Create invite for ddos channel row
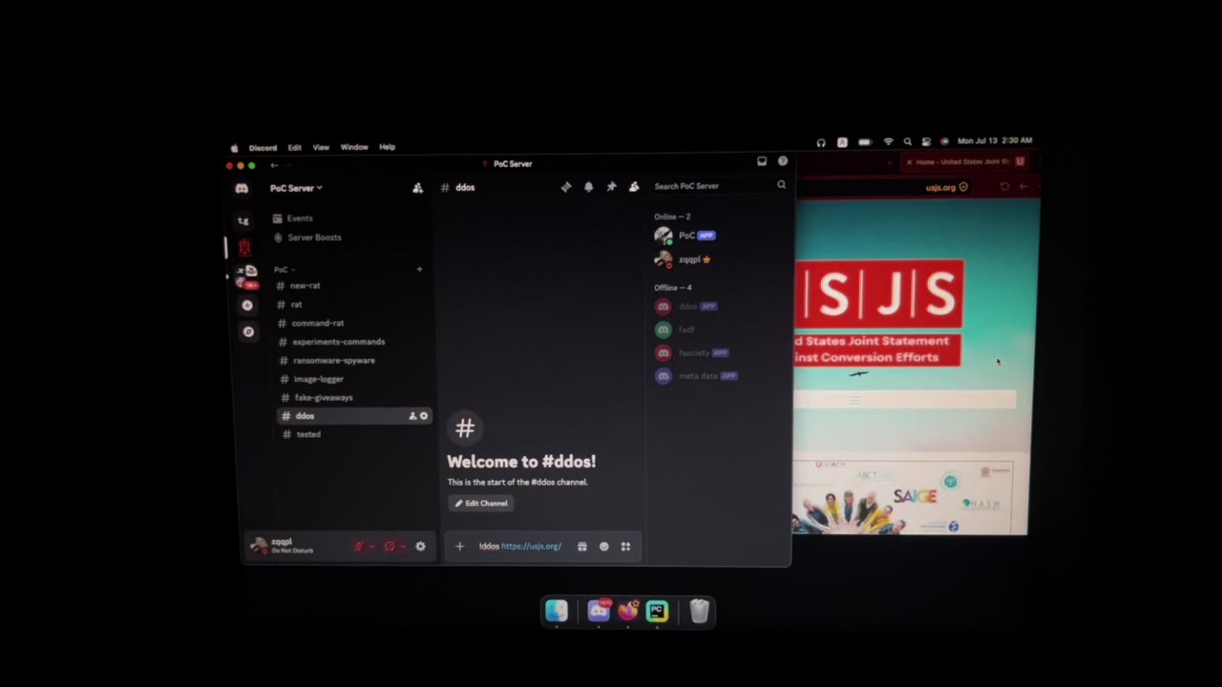The height and width of the screenshot is (687, 1222). click(412, 416)
